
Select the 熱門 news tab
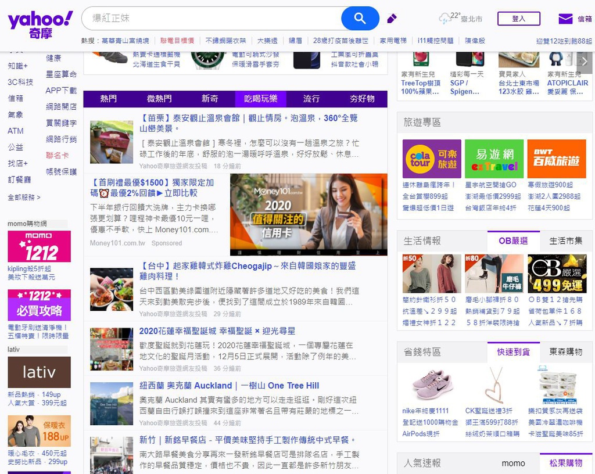coord(109,99)
